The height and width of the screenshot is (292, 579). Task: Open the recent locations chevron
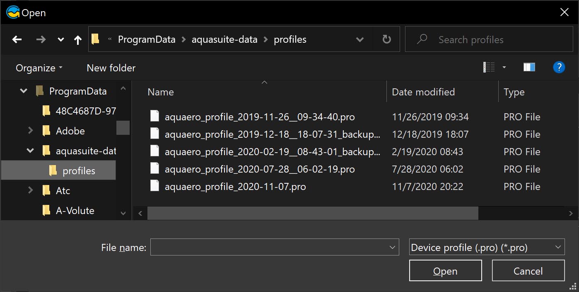(61, 40)
